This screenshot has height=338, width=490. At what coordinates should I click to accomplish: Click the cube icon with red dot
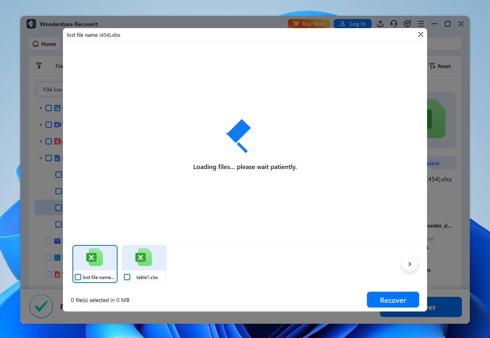(407, 24)
